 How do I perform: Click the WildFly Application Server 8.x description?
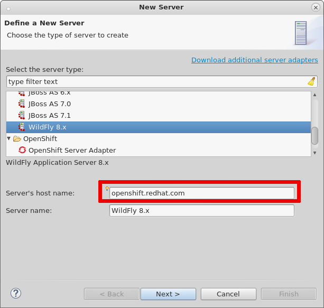coord(57,163)
